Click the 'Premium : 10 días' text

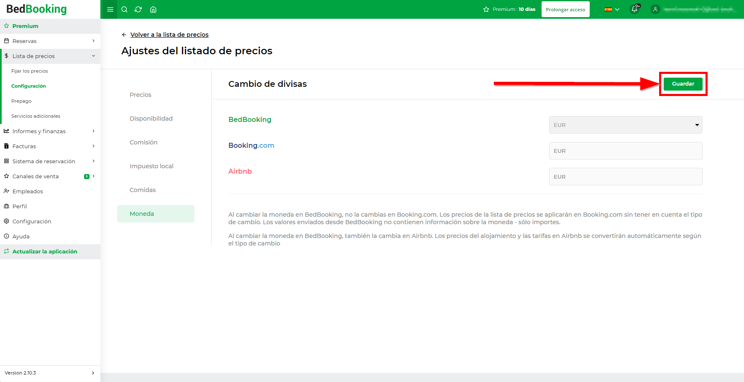[514, 9]
